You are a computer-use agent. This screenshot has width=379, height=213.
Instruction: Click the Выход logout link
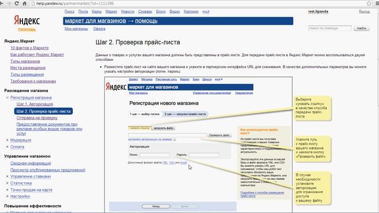tap(364, 11)
